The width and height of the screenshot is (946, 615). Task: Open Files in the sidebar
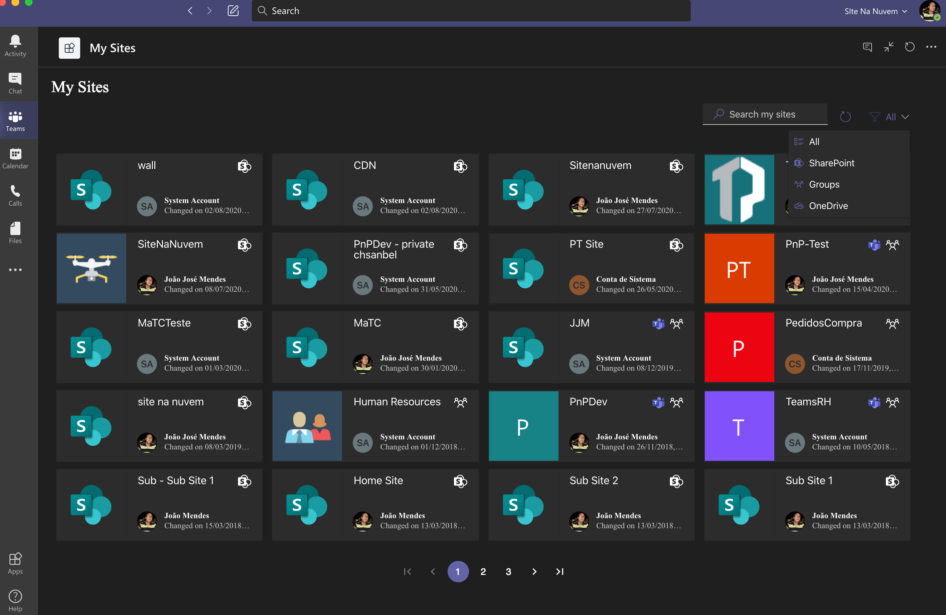[x=15, y=233]
